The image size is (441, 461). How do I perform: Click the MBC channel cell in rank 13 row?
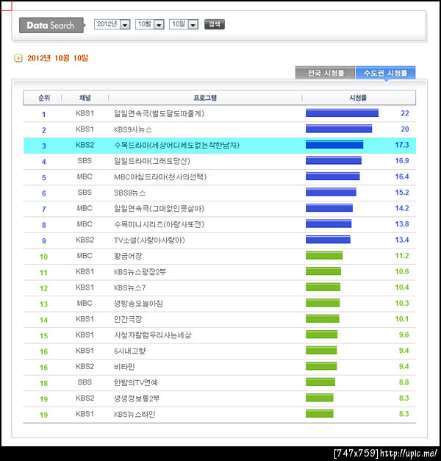[85, 303]
